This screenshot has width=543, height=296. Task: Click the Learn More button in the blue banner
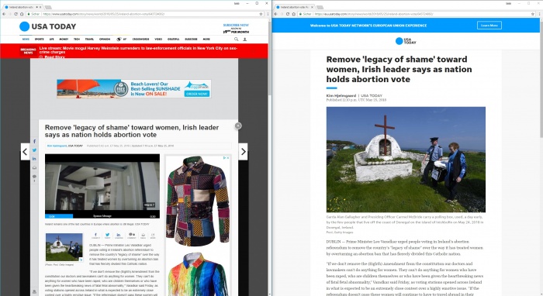489,26
